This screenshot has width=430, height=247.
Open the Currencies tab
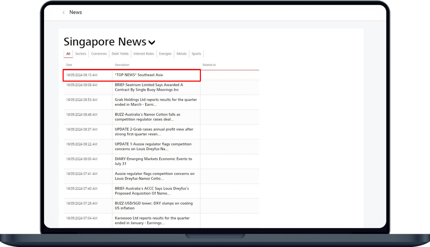pos(99,54)
